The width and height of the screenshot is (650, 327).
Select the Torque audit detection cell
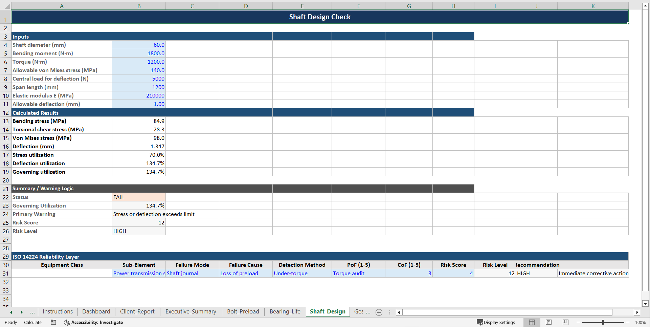[358, 273]
